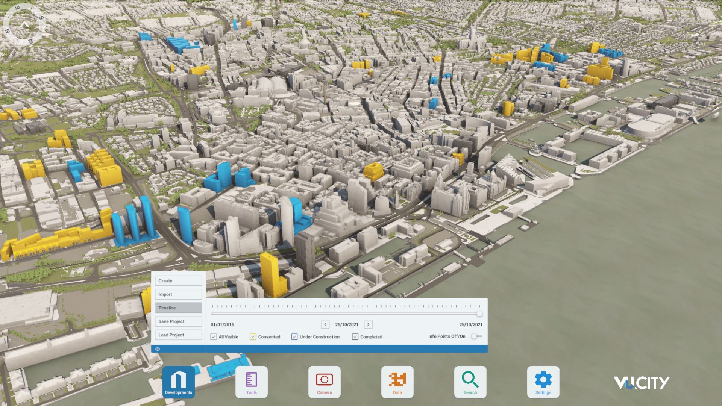This screenshot has width=722, height=406.
Task: Click Save Project
Action: [x=178, y=321]
